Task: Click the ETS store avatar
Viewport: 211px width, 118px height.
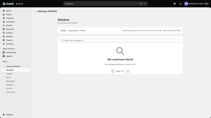Action: pos(186,4)
